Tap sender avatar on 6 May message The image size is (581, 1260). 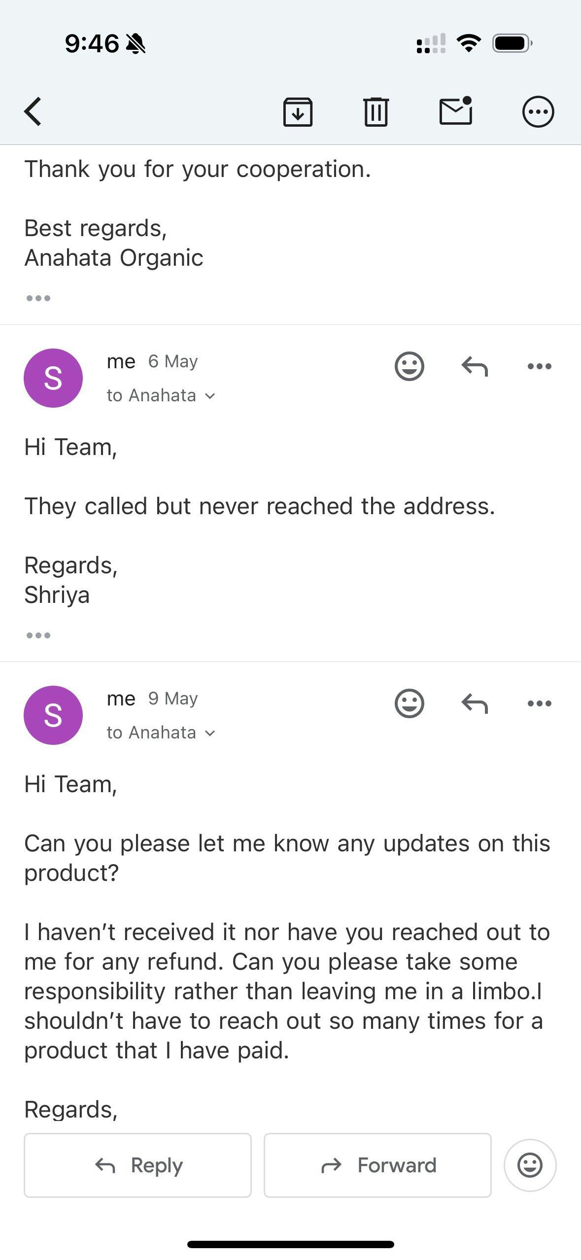pyautogui.click(x=53, y=378)
